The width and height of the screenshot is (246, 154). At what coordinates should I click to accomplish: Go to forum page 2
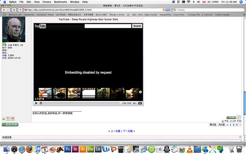coord(233,125)
